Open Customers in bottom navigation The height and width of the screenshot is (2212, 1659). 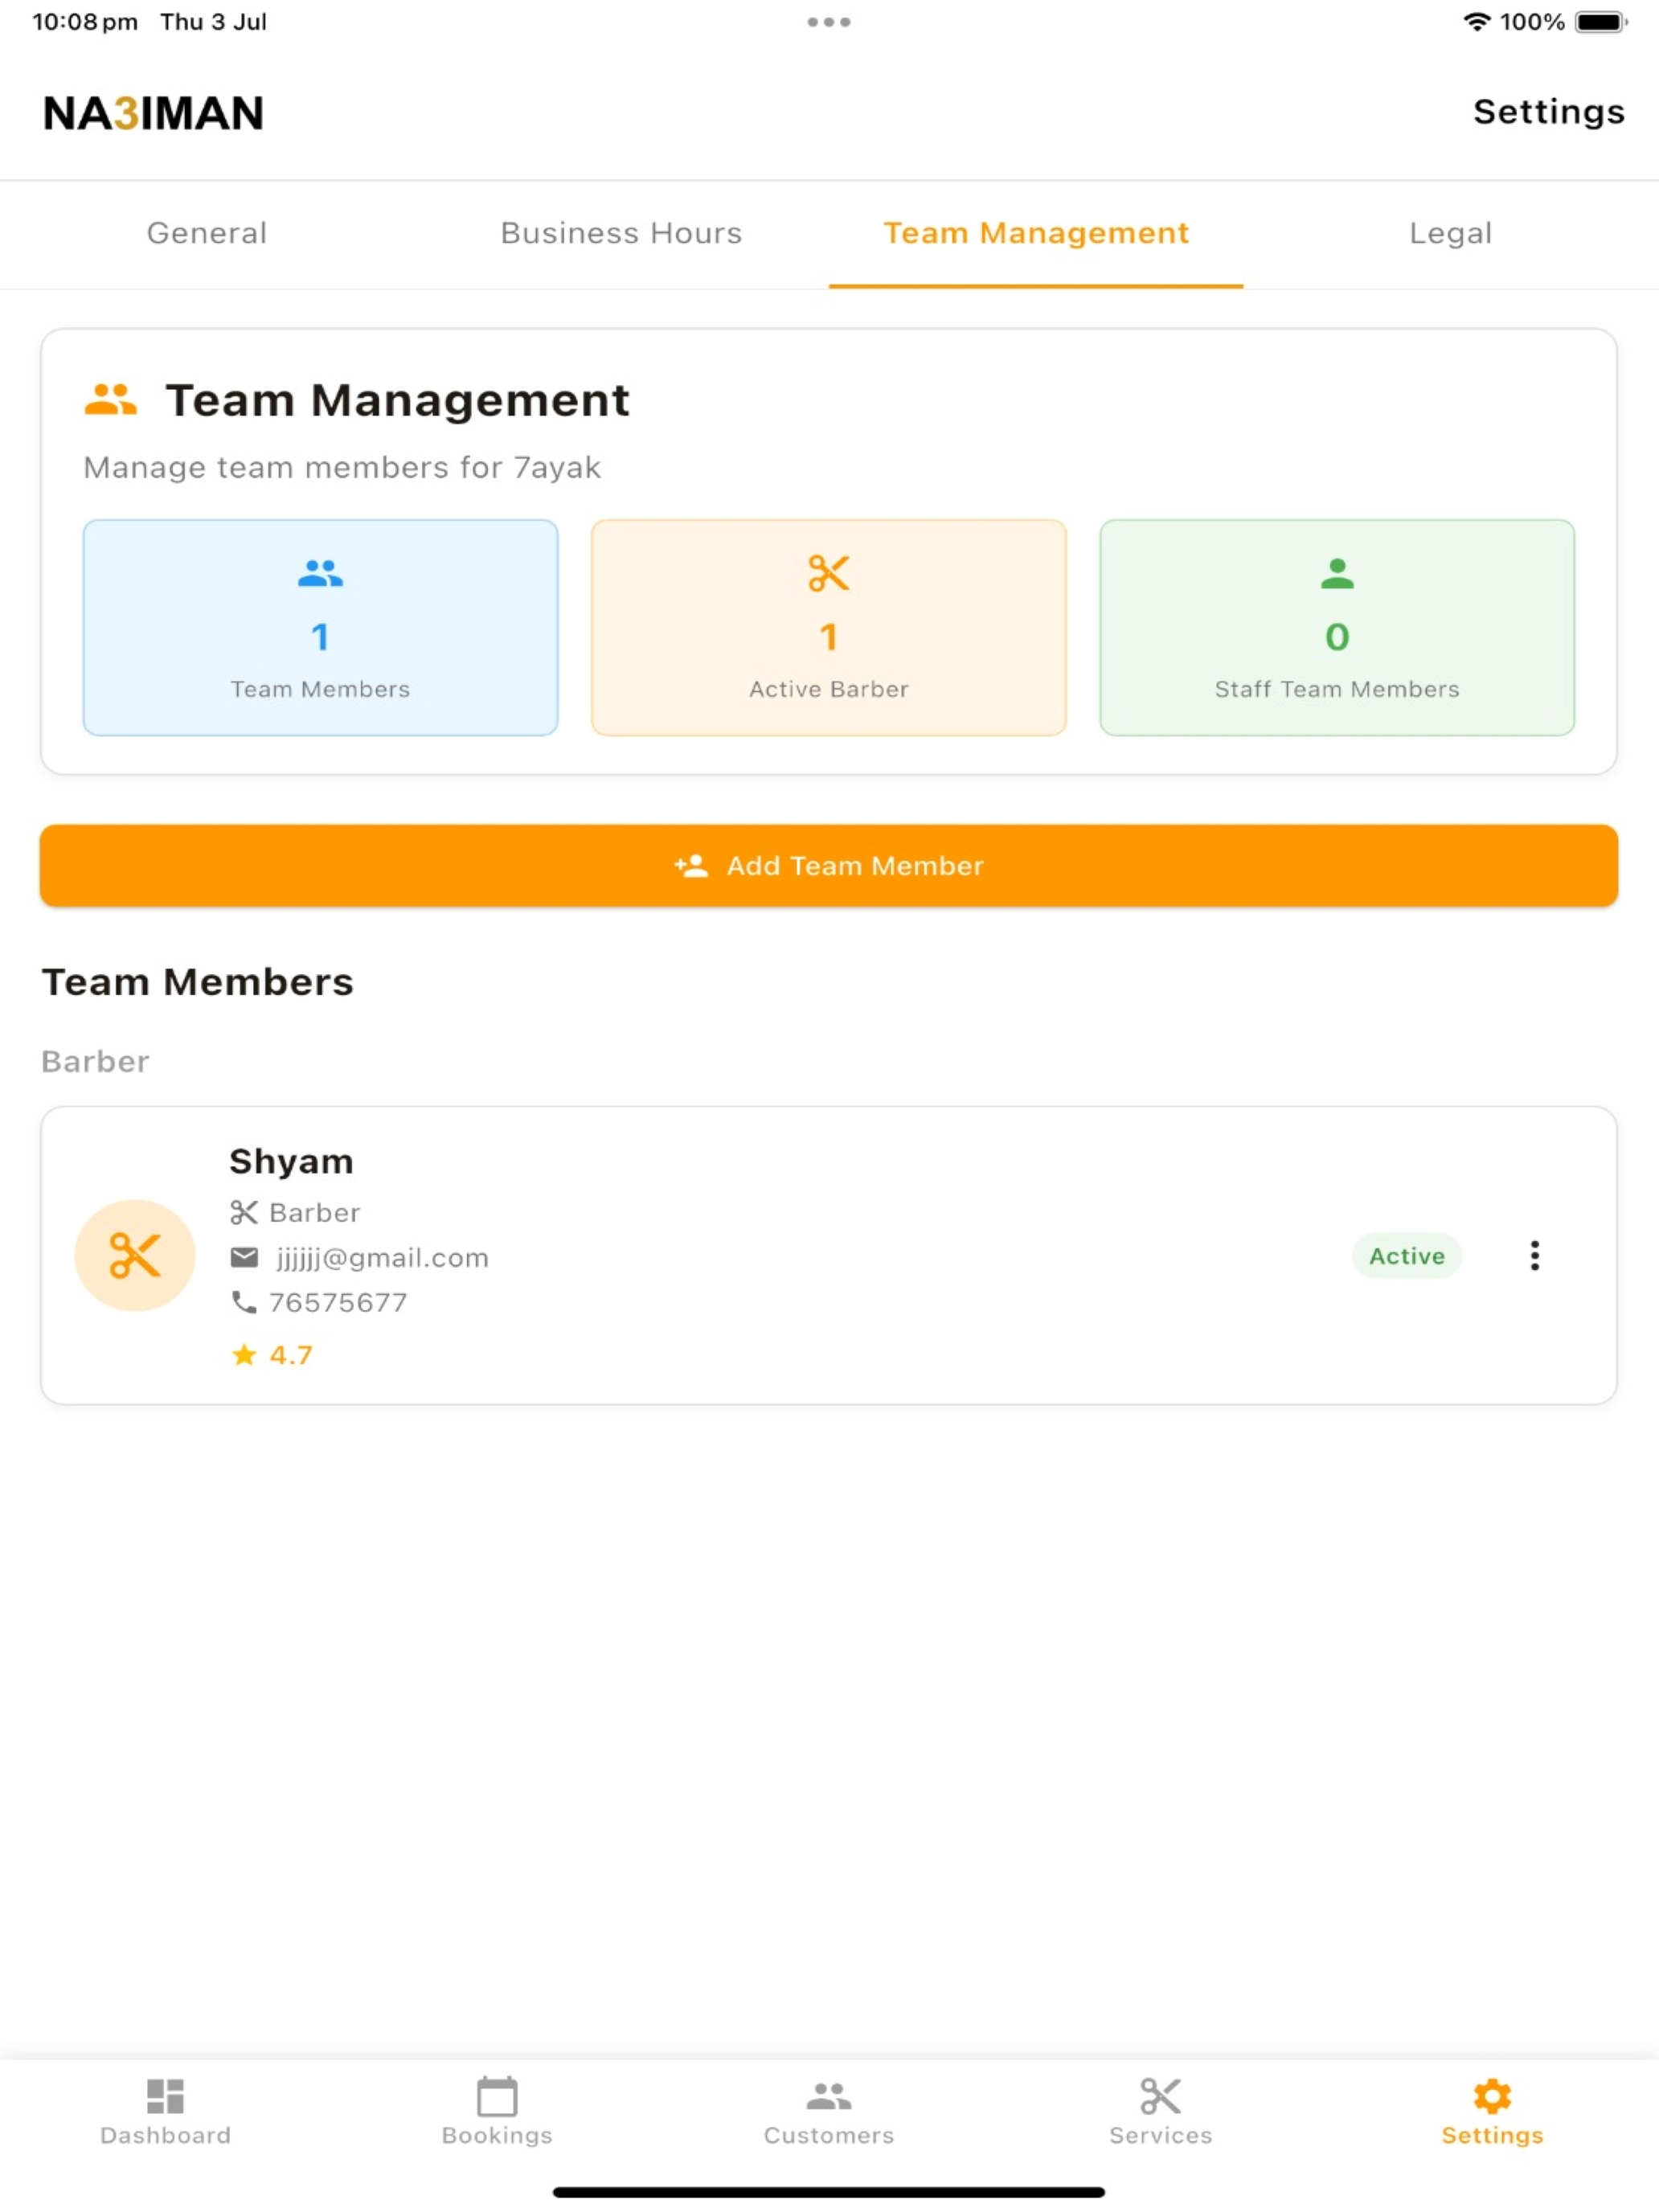(829, 2112)
